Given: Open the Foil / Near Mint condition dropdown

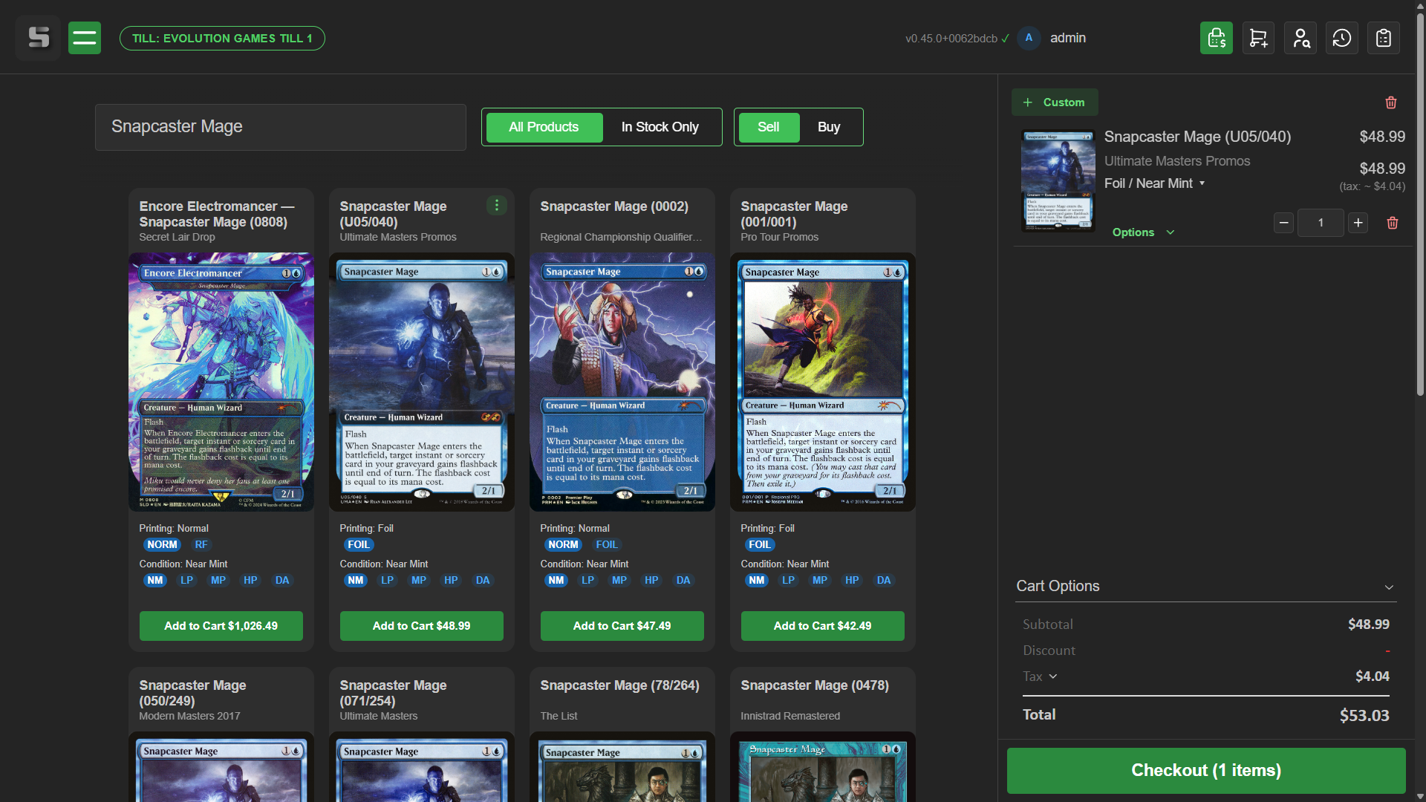Looking at the screenshot, I should [x=1154, y=183].
